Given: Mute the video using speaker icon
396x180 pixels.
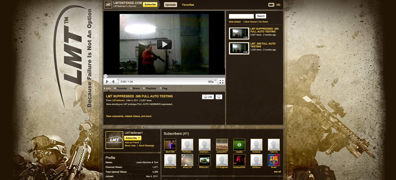Looking at the screenshot, I should pos(114,81).
